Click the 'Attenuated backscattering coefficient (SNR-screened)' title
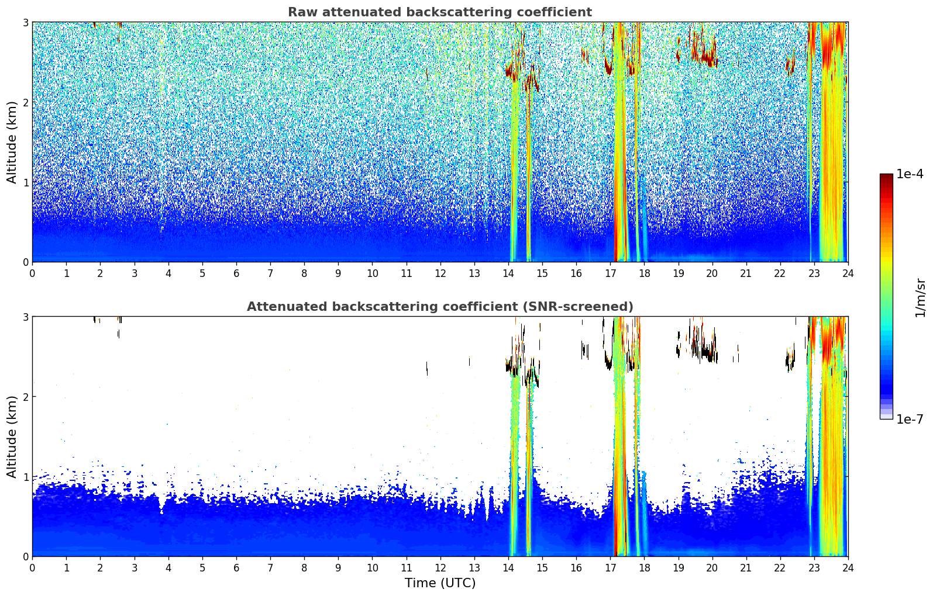This screenshot has height=596, width=933. coord(440,307)
